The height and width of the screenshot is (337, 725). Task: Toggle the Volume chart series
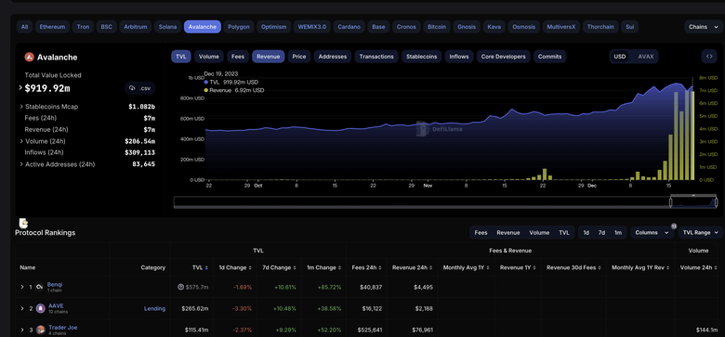tap(209, 57)
